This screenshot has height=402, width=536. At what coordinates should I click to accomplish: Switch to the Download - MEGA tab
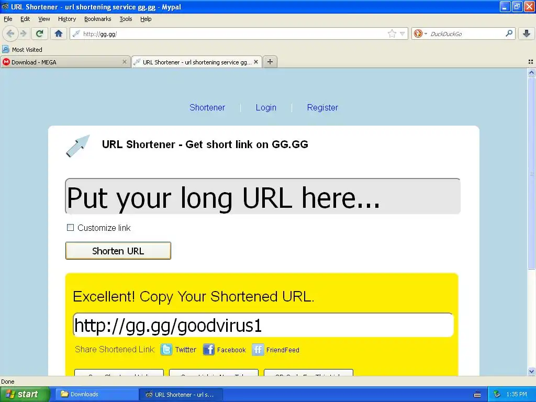coord(65,62)
